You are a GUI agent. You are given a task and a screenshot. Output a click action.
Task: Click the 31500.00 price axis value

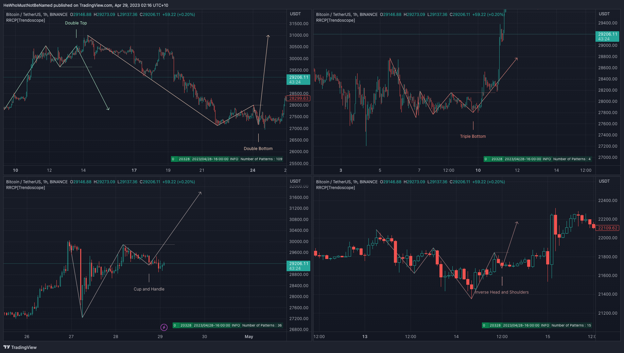tap(299, 24)
